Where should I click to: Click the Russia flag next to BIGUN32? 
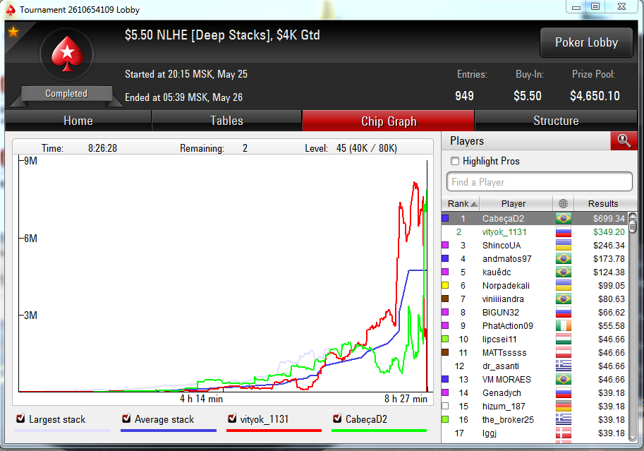(563, 313)
